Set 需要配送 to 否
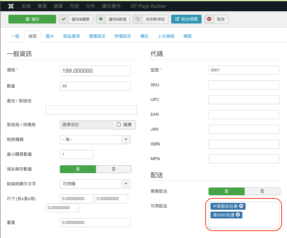 tap(262, 191)
